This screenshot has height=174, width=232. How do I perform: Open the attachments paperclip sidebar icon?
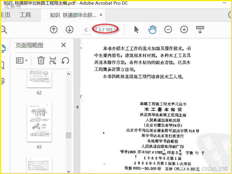click(x=3, y=81)
